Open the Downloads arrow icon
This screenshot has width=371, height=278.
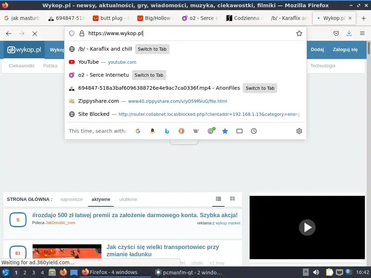tap(349, 33)
